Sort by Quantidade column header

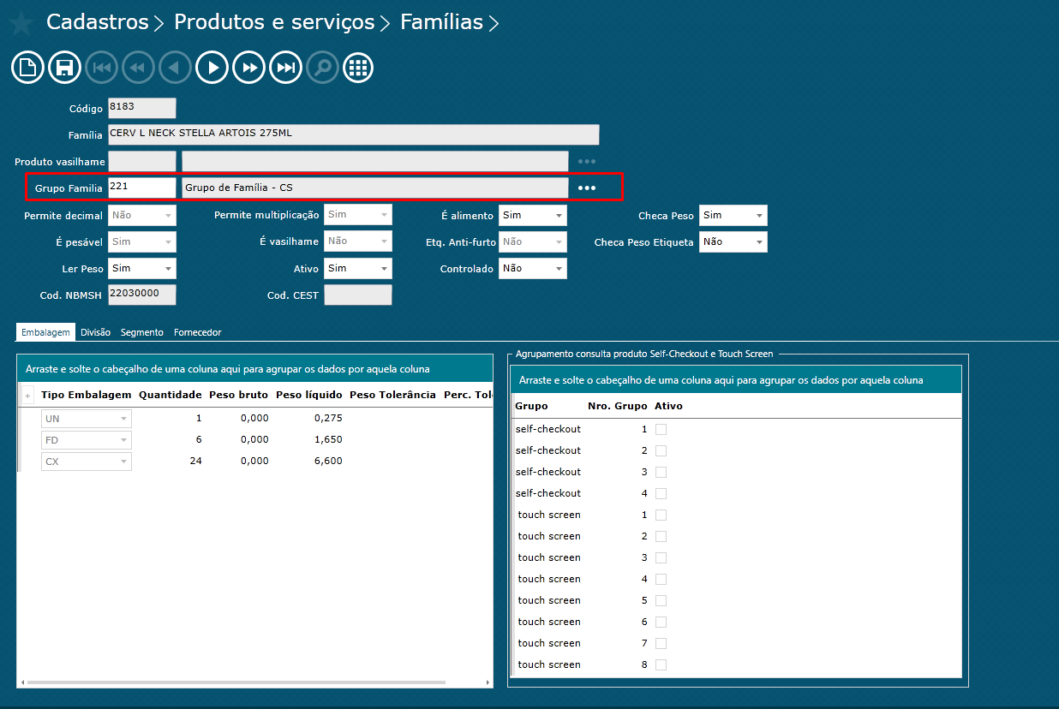point(171,395)
